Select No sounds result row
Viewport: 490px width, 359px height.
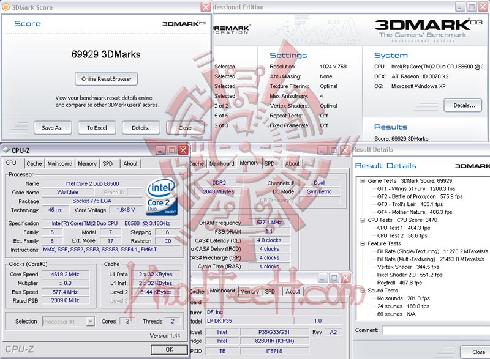404,298
